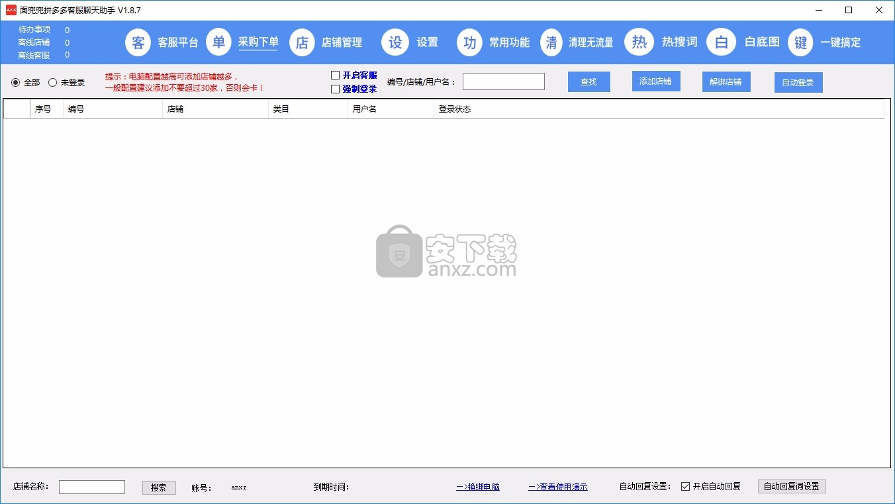This screenshot has height=504, width=895.
Task: Click the 添加店铺 button
Action: [x=656, y=81]
